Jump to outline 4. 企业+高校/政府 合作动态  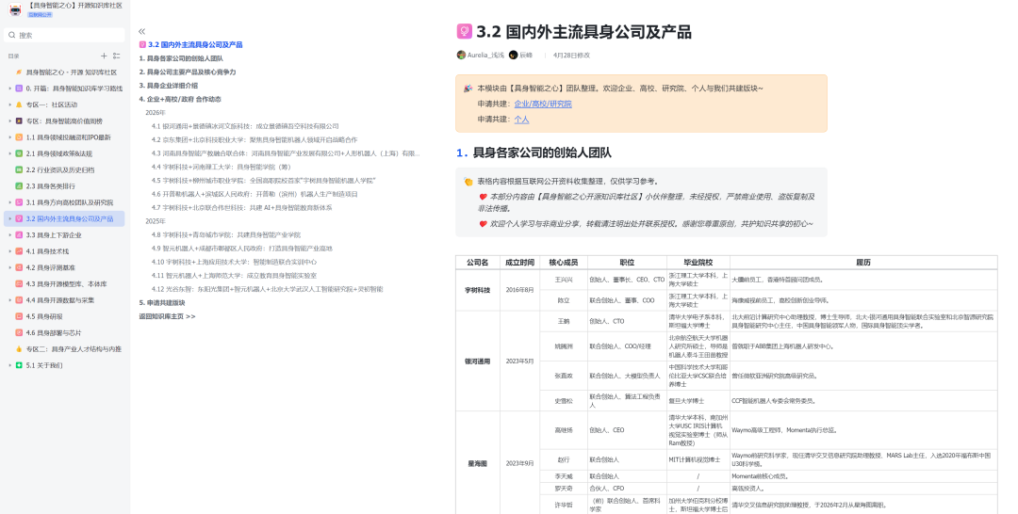(180, 99)
